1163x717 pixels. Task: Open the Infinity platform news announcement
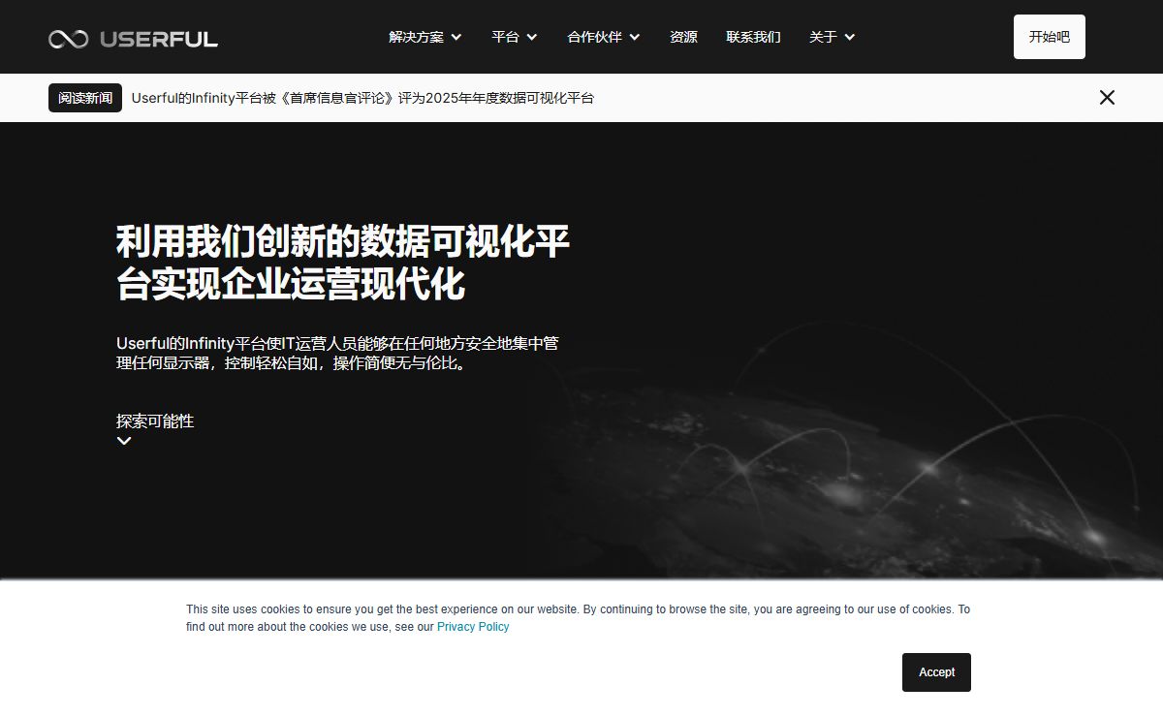pyautogui.click(x=362, y=98)
